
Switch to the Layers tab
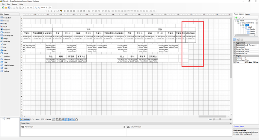(247, 14)
